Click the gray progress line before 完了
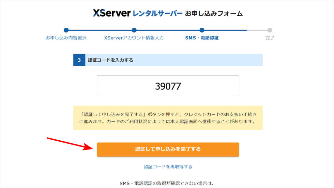Viewport: 334px width, 188px height. pyautogui.click(x=257, y=30)
